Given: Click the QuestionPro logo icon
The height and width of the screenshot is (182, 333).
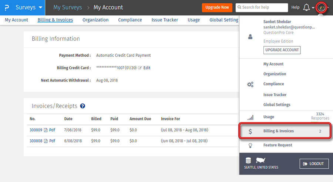Looking at the screenshot, I should click(7, 8).
